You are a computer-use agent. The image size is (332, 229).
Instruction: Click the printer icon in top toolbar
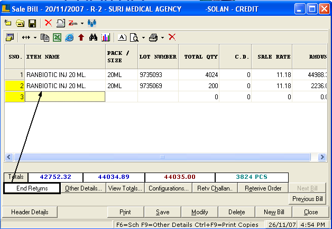tap(61, 23)
